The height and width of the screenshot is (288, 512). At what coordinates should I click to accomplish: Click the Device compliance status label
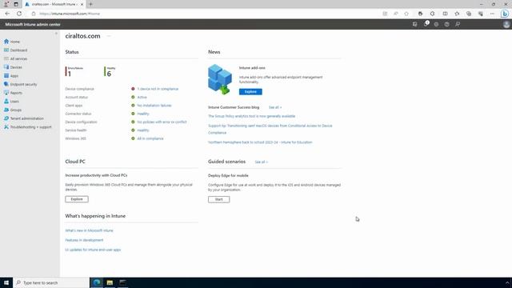pyautogui.click(x=79, y=89)
